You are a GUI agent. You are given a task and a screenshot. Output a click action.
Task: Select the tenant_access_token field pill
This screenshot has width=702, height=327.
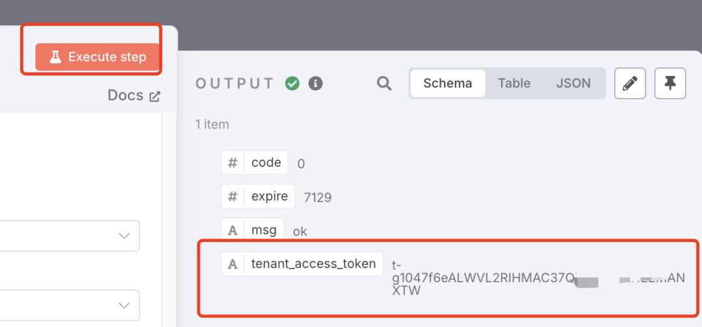point(313,263)
